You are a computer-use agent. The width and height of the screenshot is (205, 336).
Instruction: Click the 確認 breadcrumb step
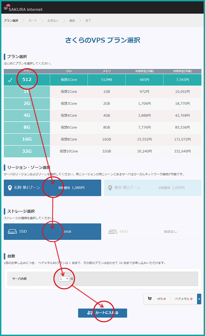tap(72, 20)
